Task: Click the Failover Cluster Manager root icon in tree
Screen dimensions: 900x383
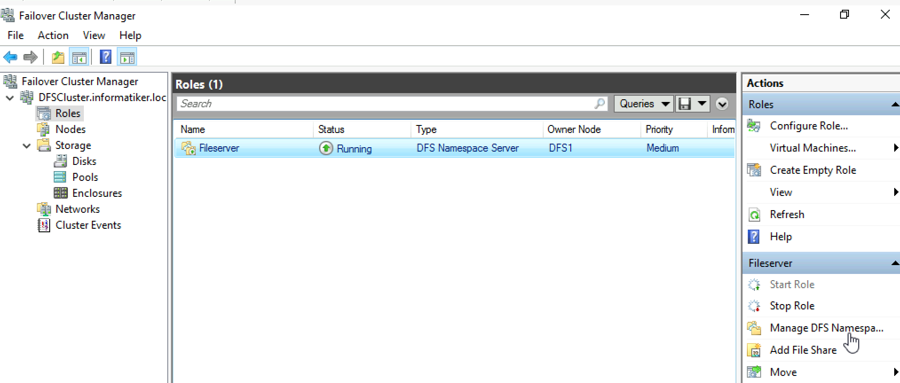Action: [10, 81]
